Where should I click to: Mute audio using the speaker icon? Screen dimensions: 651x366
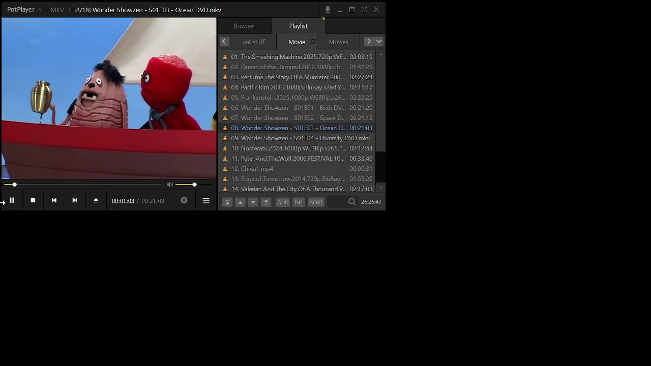pyautogui.click(x=169, y=185)
